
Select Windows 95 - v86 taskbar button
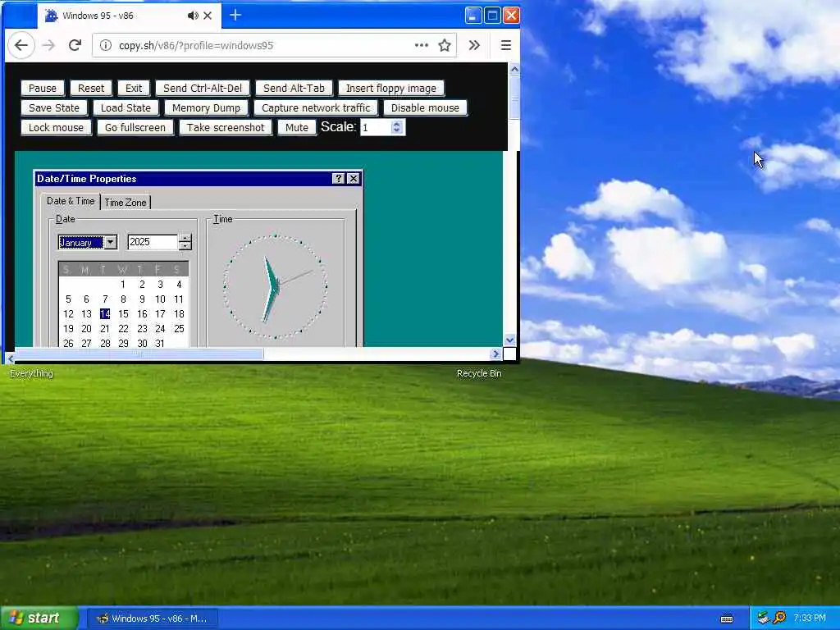pos(152,619)
